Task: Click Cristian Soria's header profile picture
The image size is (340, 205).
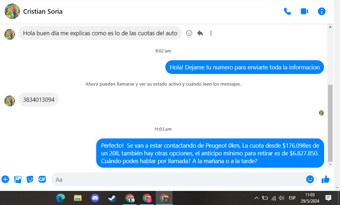Action: coord(12,11)
